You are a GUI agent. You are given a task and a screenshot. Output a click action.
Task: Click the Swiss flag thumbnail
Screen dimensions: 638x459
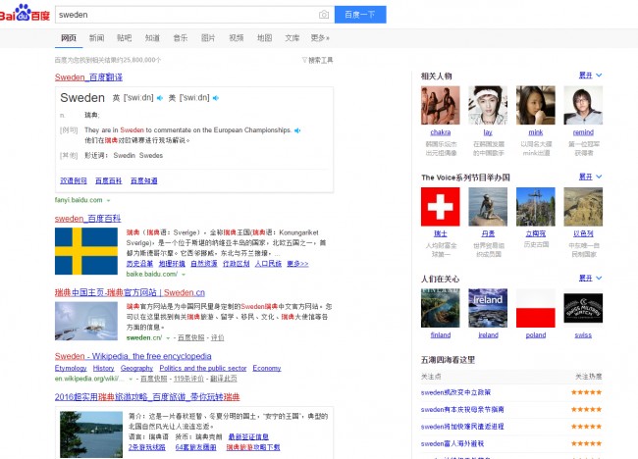click(441, 207)
